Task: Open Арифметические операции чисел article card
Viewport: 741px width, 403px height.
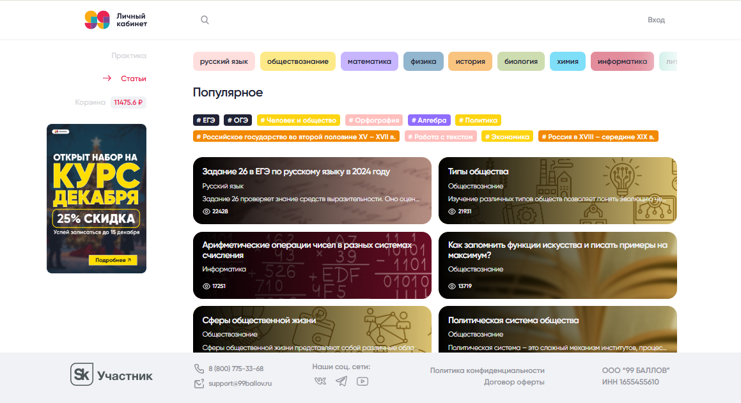Action: click(x=312, y=265)
